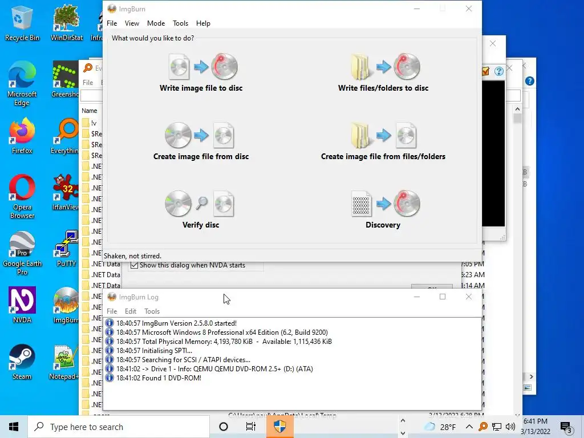This screenshot has height=438, width=584.
Task: Open ImgBurn Help menu
Action: pos(203,23)
